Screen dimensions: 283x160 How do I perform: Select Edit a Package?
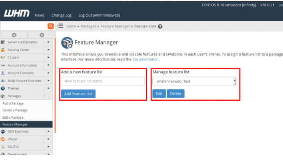(13, 117)
